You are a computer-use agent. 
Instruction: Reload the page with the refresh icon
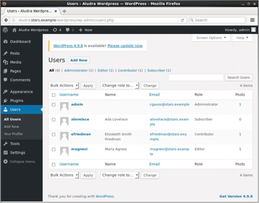click(x=182, y=20)
